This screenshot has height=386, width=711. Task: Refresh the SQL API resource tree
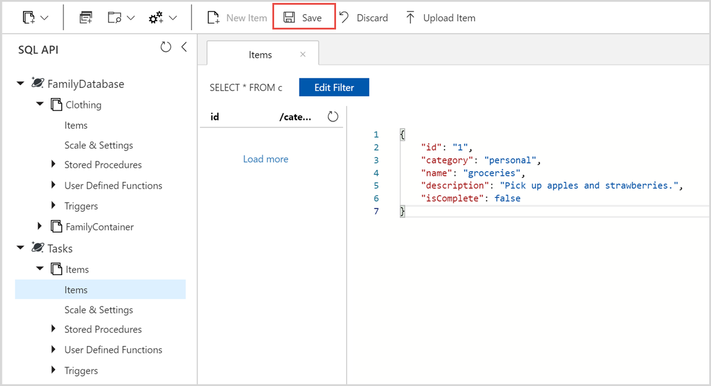(166, 47)
